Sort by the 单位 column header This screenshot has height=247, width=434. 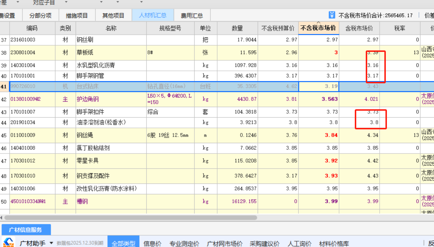pos(206,28)
